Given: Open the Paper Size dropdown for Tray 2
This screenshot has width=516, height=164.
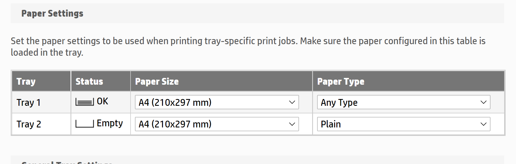Looking at the screenshot, I should coord(216,124).
